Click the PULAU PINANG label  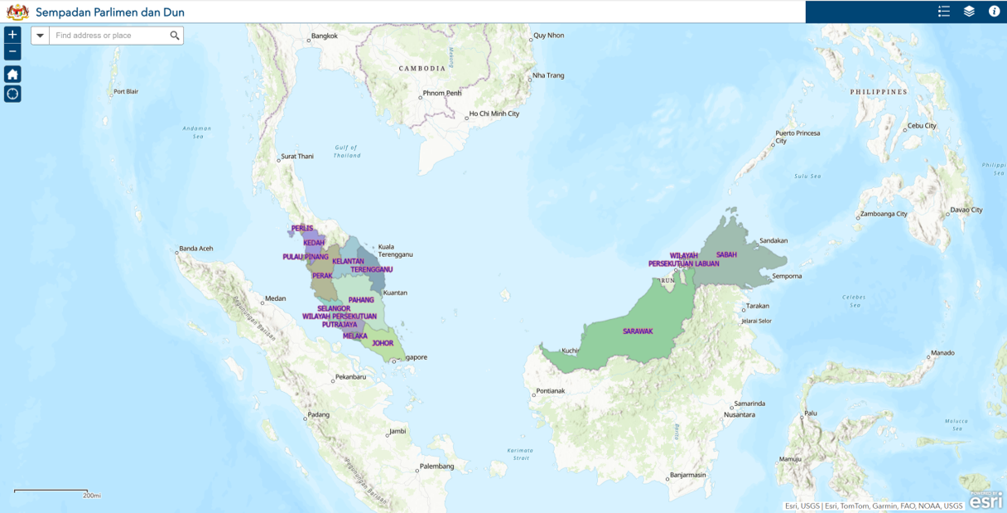coord(306,257)
